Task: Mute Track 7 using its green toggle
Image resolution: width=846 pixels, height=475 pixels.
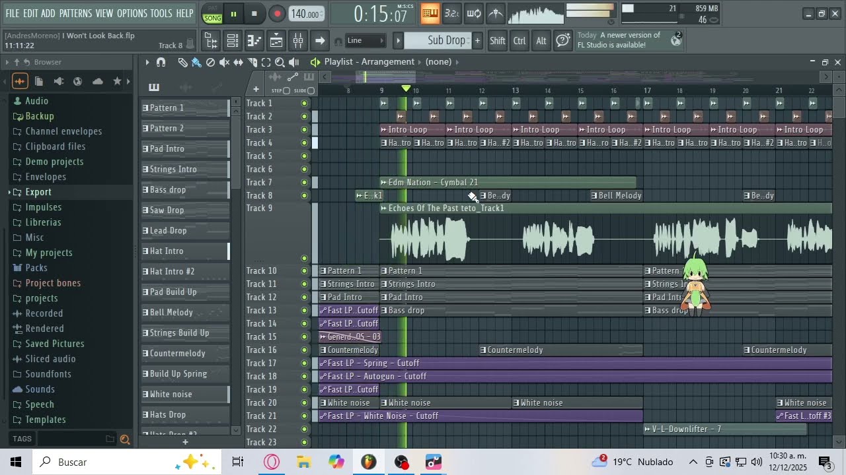Action: [304, 182]
